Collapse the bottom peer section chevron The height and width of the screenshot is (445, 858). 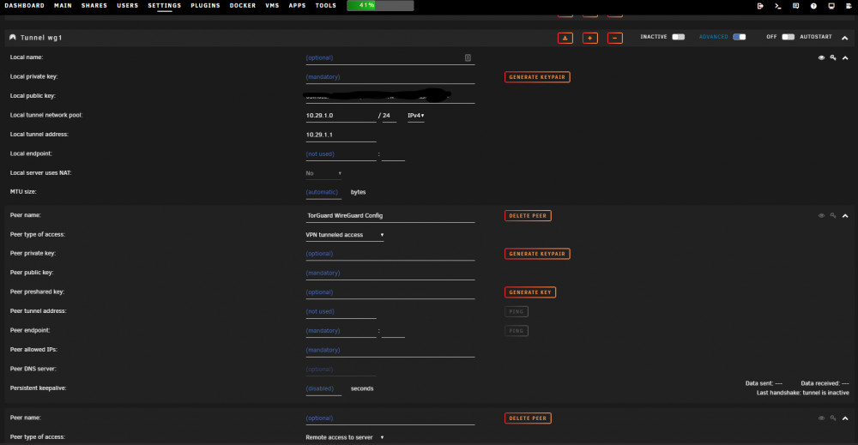tap(845, 418)
